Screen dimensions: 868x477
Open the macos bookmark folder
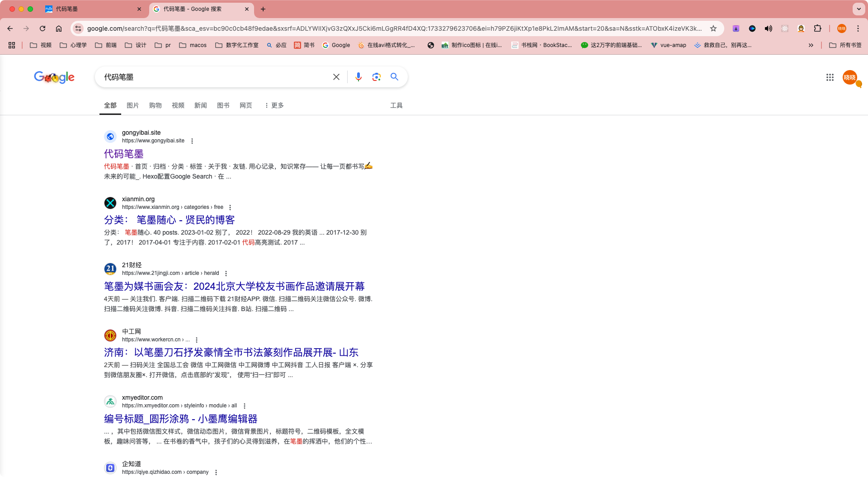(x=193, y=45)
